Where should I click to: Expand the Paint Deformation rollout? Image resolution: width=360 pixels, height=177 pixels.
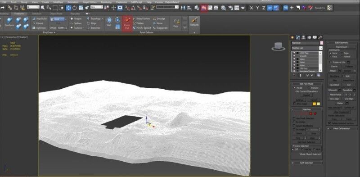342,128
